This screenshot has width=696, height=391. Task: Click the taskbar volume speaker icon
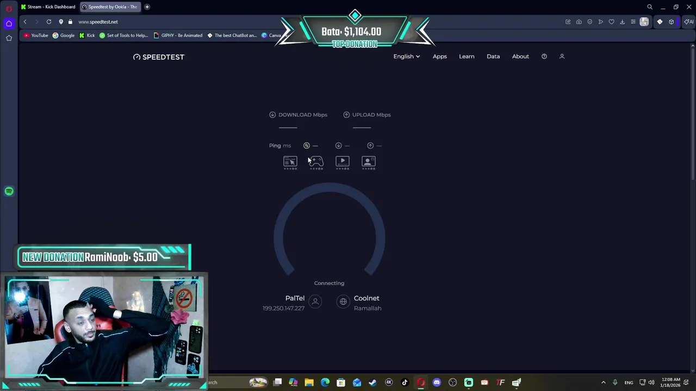[651, 382]
